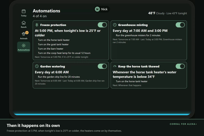This screenshot has height=136, width=204.
Task: Click 'Run the garden drip line for 20 minutes'
Action: [x=59, y=77]
